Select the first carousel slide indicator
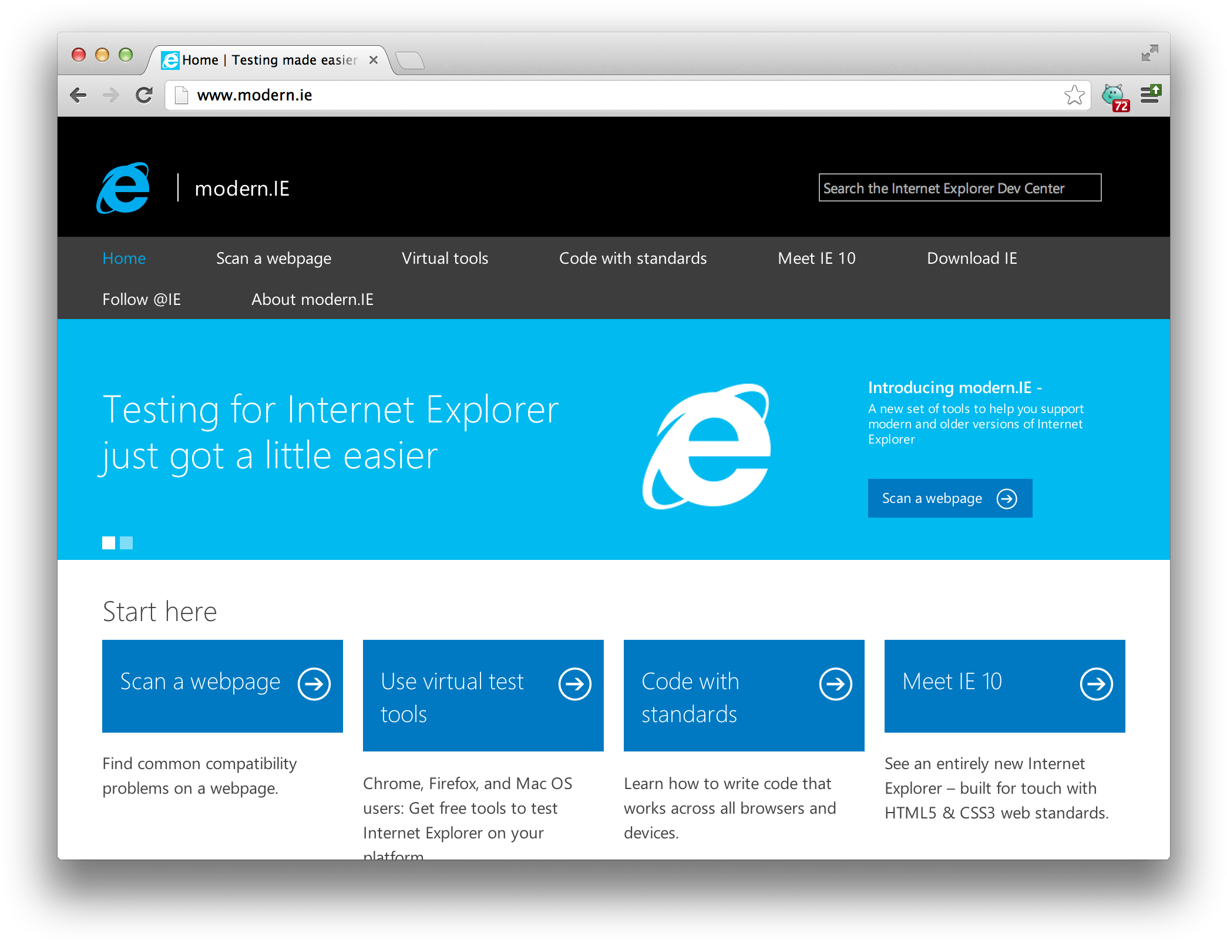This screenshot has width=1227, height=943. pos(109,543)
